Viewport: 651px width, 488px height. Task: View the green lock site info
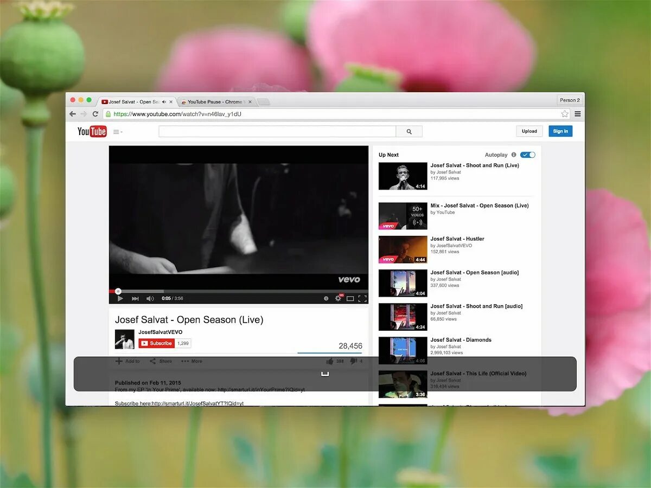[x=108, y=114]
